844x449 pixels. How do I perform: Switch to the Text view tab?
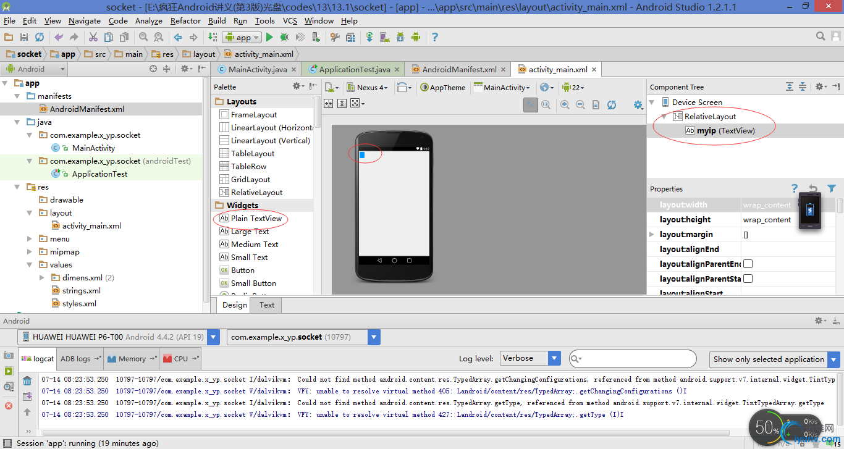[x=267, y=304]
